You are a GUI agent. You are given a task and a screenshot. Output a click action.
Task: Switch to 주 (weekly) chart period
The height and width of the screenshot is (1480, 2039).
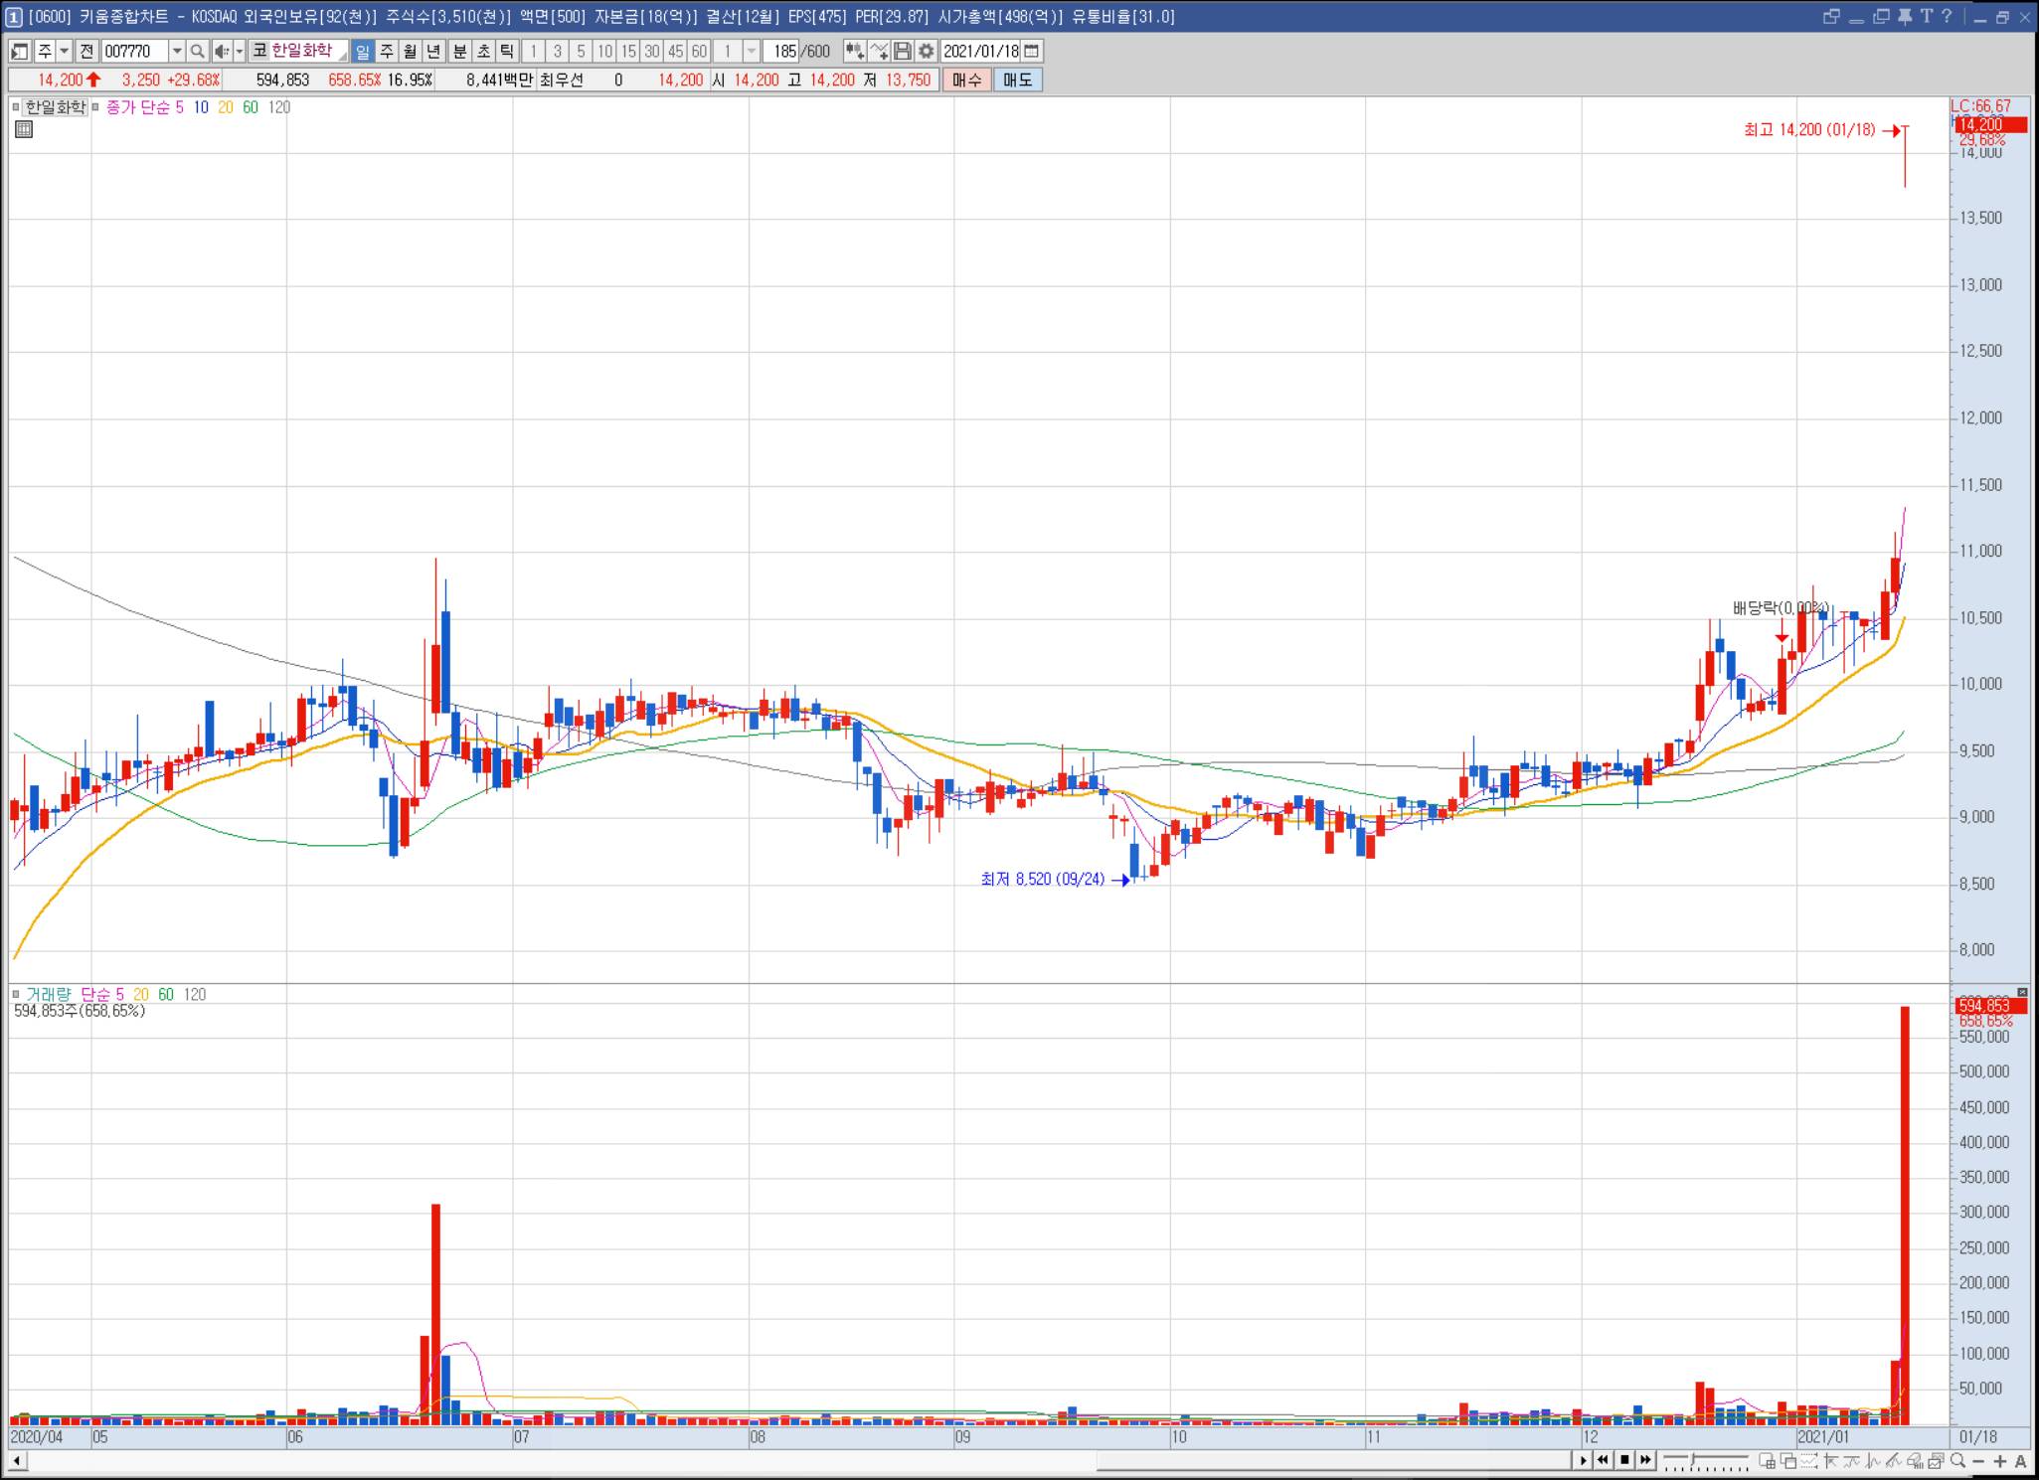point(386,52)
